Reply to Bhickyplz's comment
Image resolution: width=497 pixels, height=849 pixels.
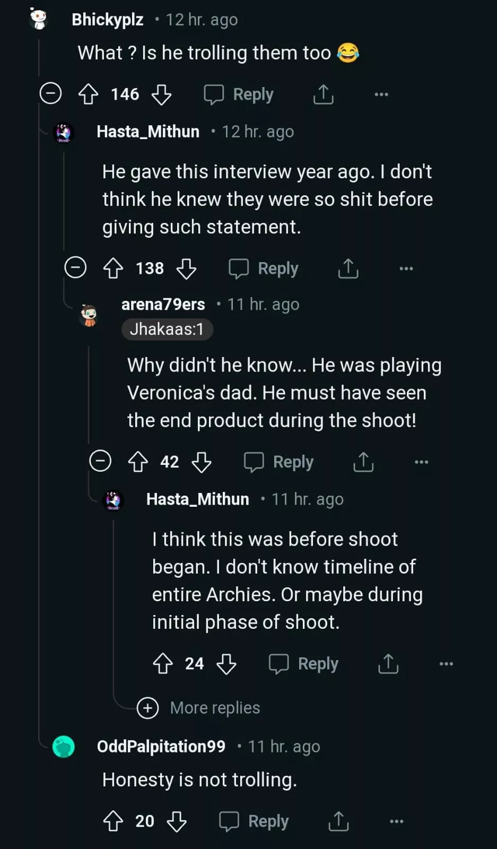click(x=239, y=94)
